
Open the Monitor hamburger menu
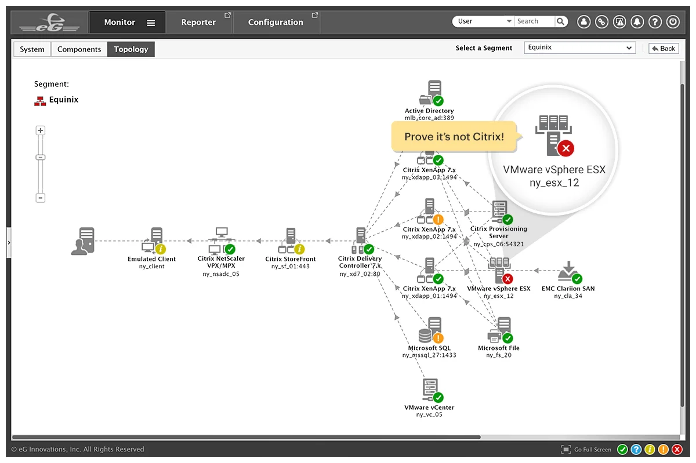coord(151,23)
